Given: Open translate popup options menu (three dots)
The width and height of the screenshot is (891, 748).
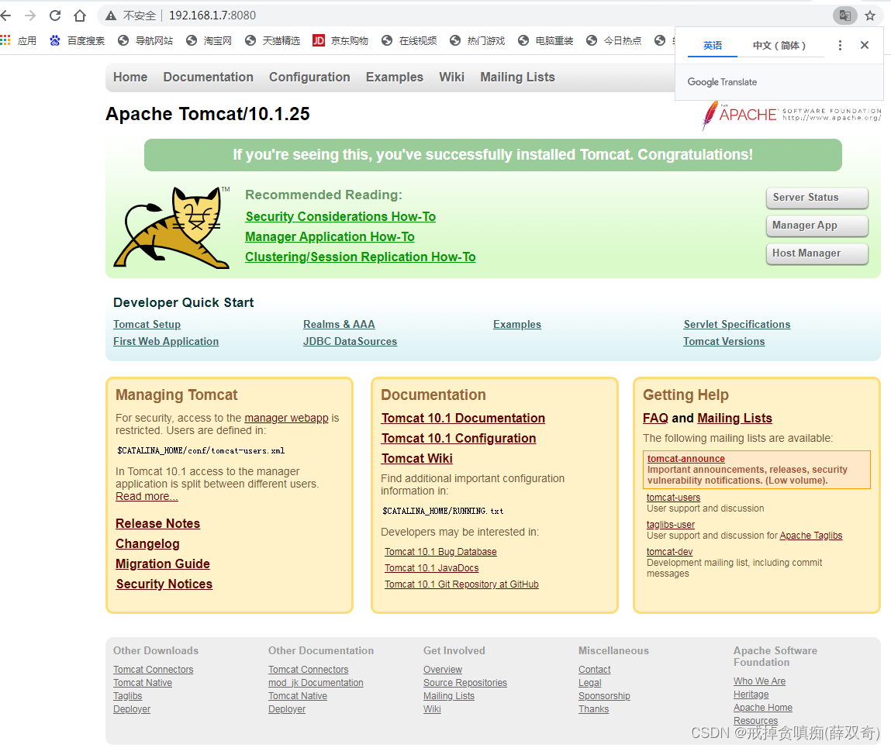Looking at the screenshot, I should click(x=840, y=46).
